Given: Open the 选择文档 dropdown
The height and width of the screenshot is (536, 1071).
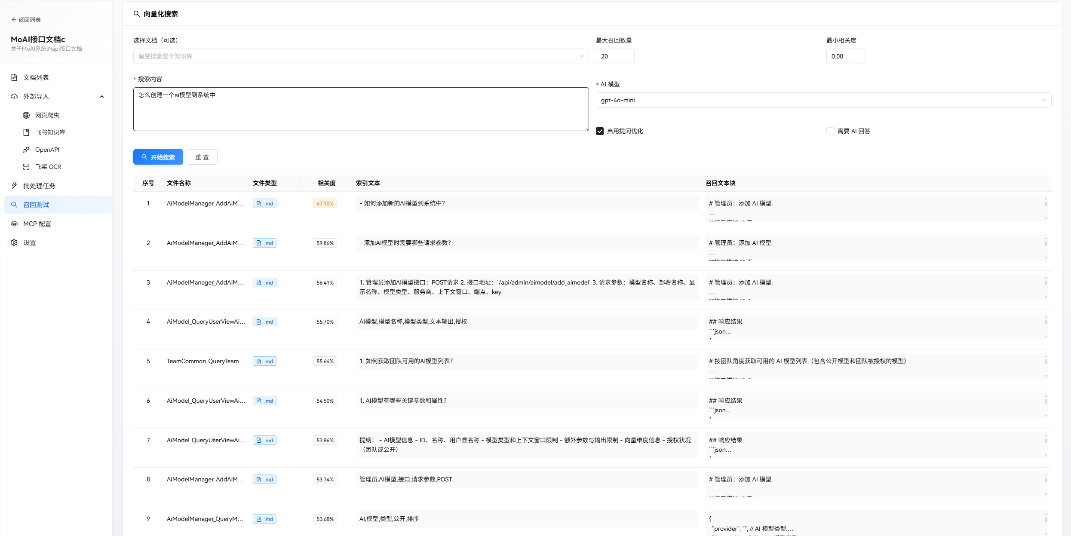Looking at the screenshot, I should [x=360, y=56].
